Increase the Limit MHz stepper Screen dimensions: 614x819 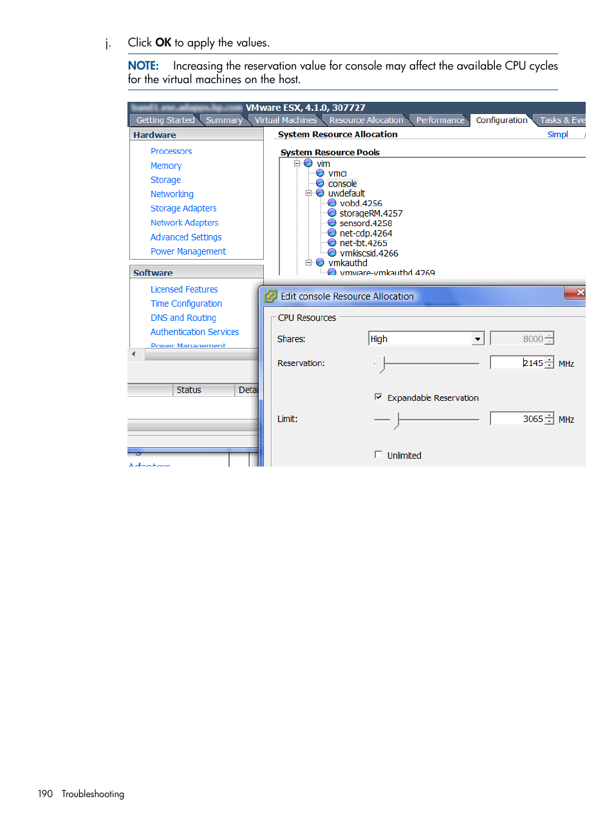coord(549,416)
